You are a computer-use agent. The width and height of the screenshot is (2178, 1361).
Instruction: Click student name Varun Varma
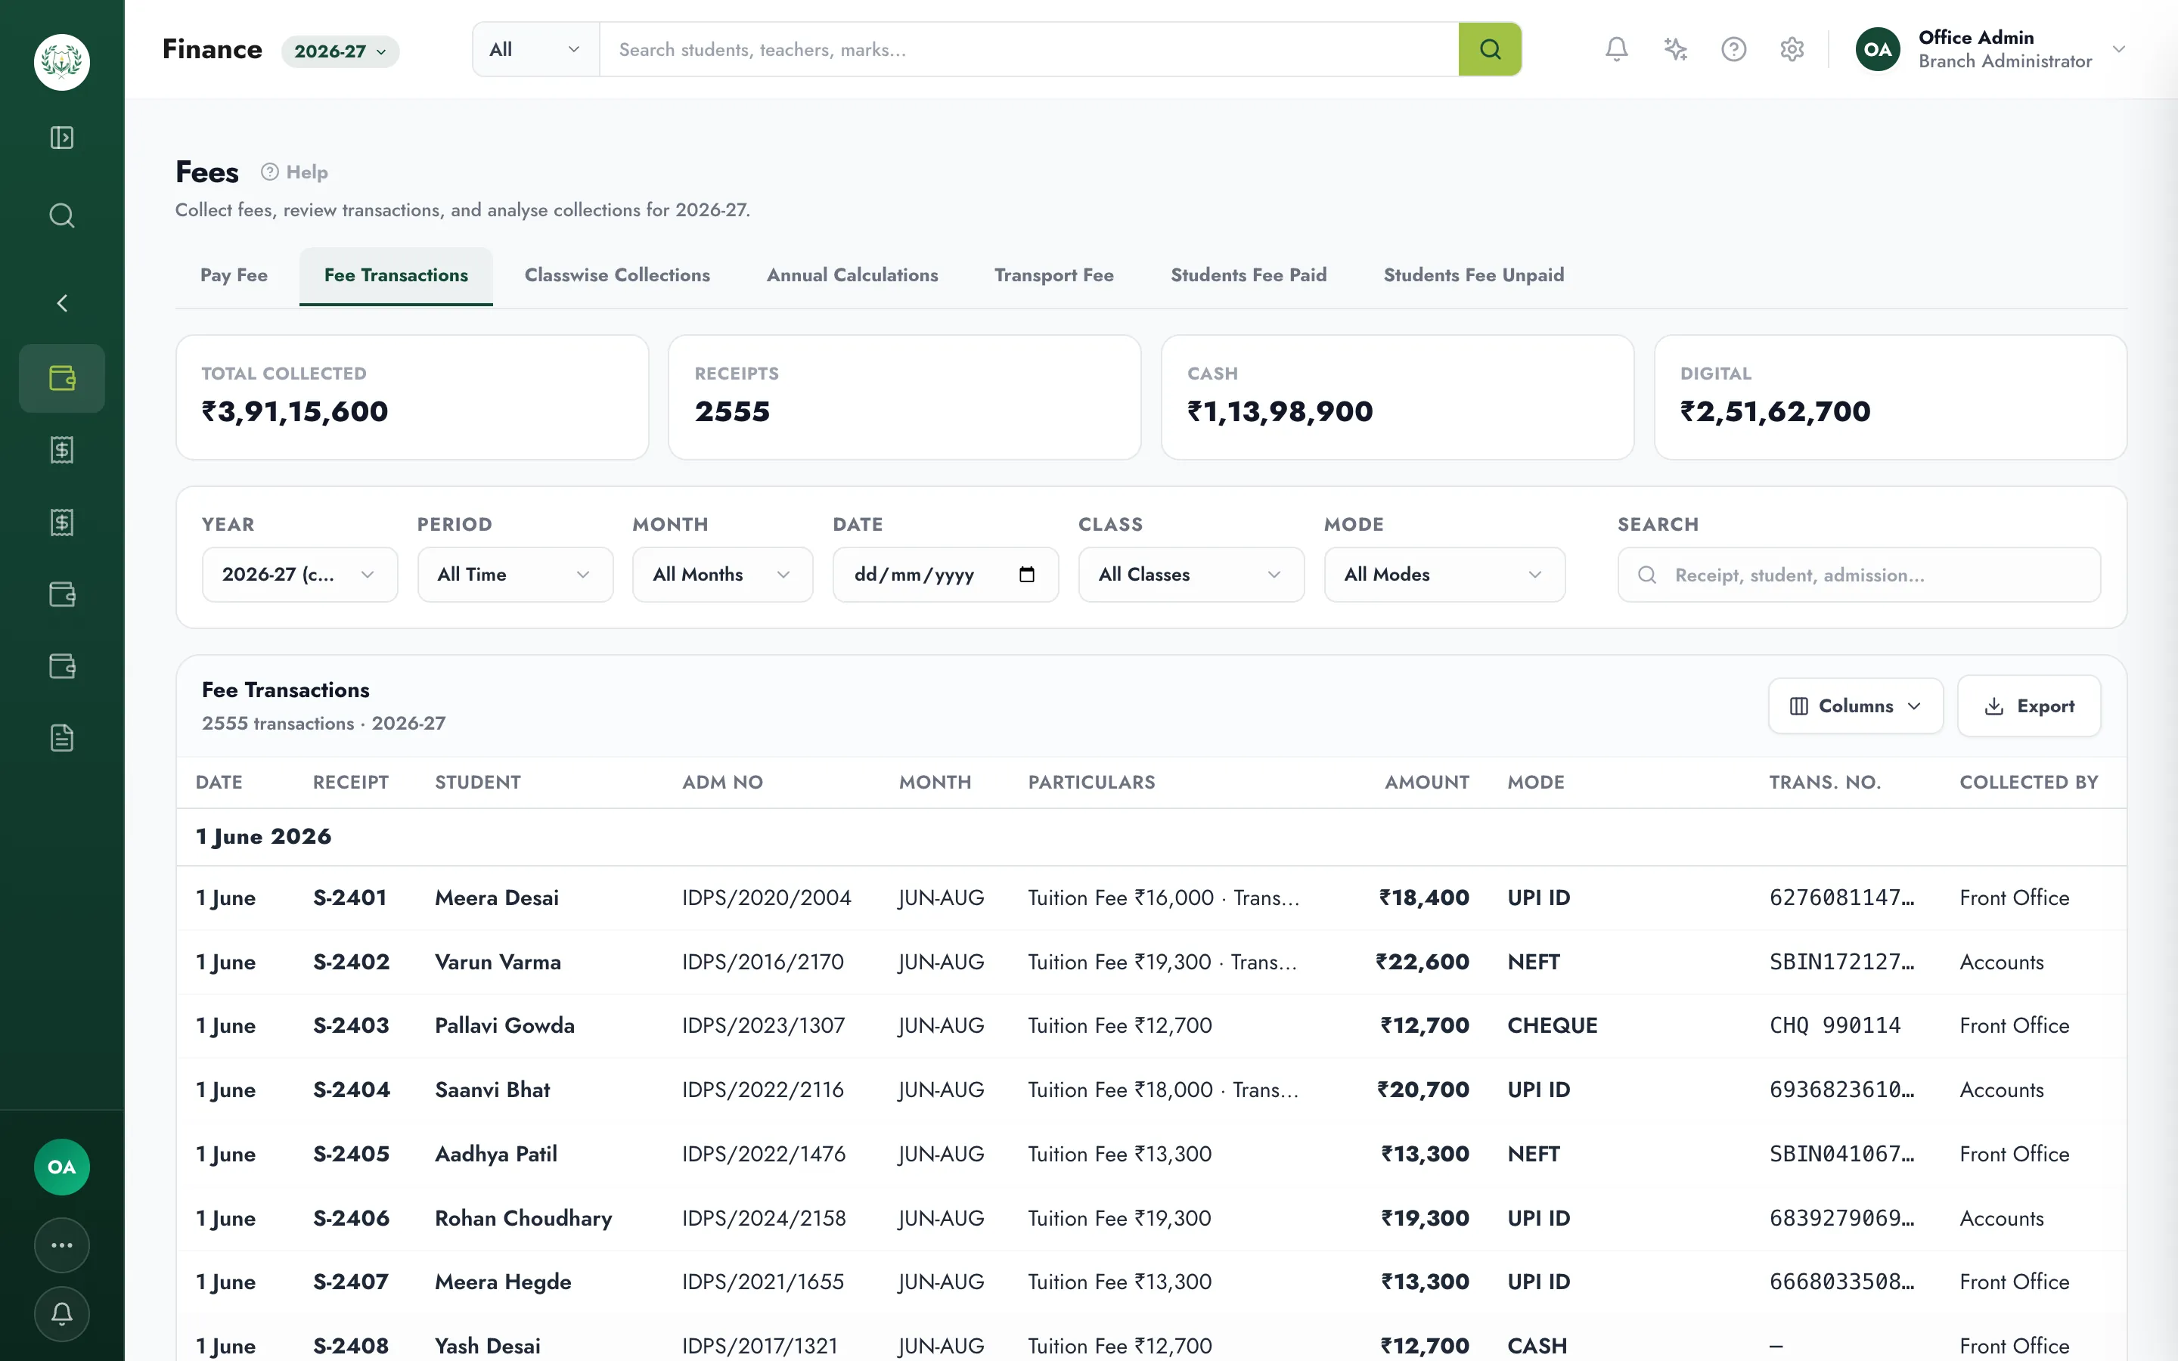pyautogui.click(x=498, y=963)
